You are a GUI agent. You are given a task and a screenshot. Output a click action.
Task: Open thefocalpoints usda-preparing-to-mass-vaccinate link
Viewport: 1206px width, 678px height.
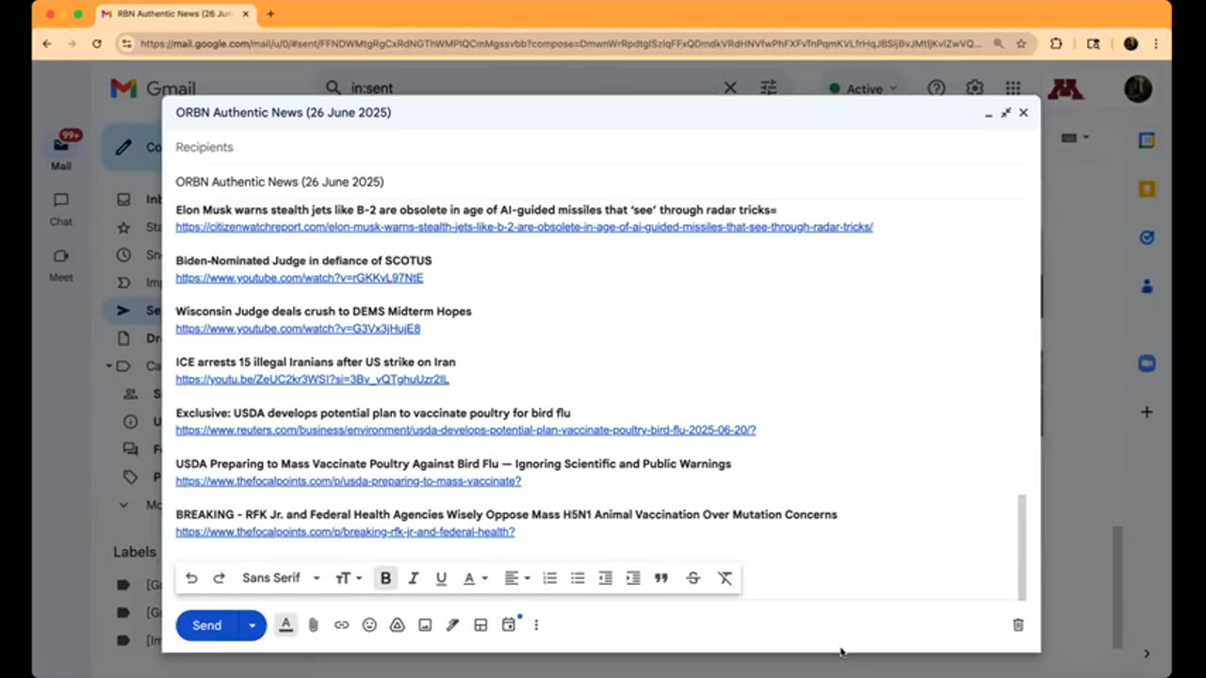point(348,481)
